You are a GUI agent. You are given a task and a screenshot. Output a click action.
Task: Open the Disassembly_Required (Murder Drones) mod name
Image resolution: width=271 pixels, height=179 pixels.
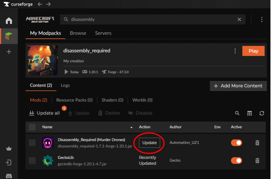click(91, 140)
